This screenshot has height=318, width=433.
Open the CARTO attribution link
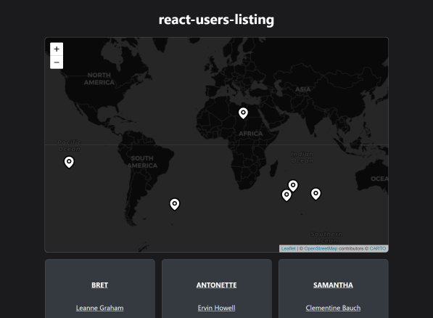[x=377, y=248]
